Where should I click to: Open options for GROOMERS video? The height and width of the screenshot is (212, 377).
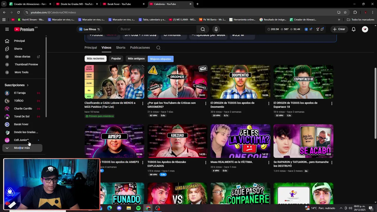coord(206,103)
